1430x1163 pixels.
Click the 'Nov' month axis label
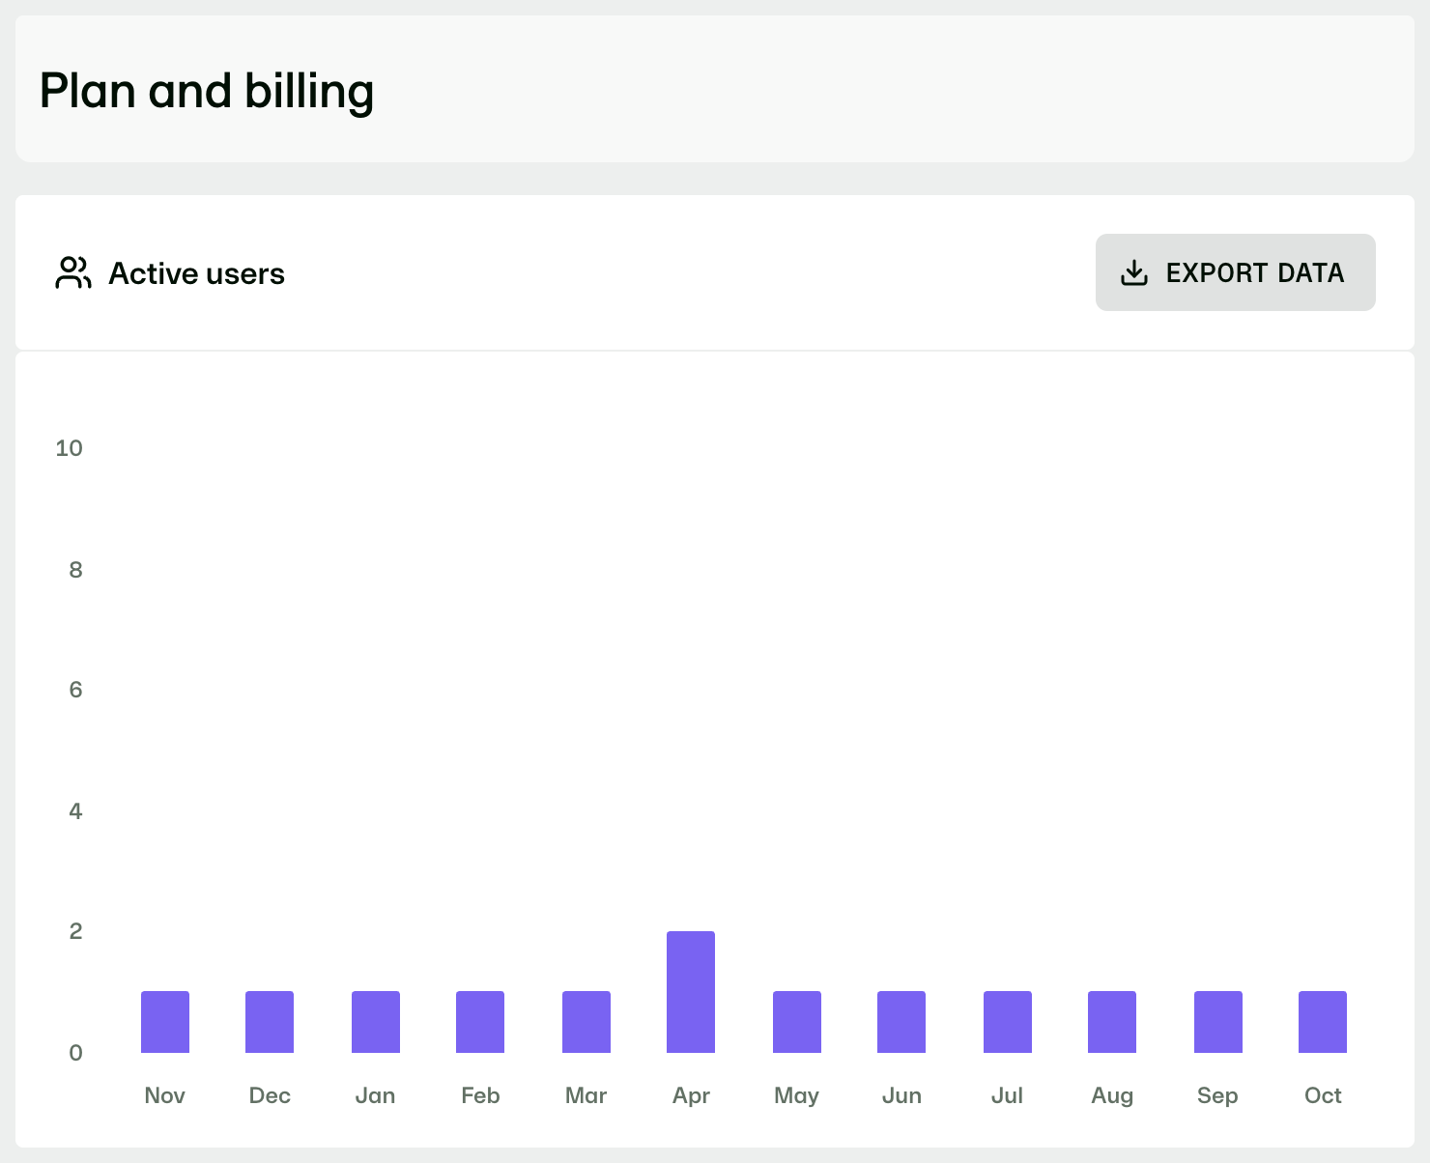pos(164,1095)
